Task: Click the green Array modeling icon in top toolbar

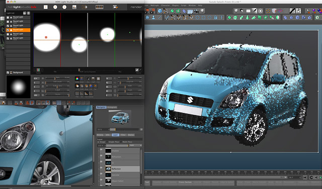Action: click(178, 11)
